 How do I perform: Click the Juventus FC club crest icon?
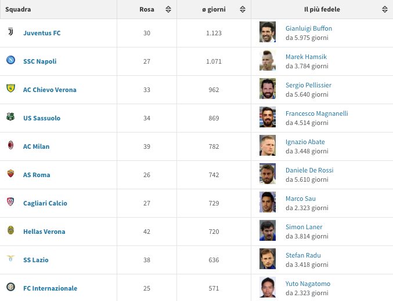click(x=10, y=32)
